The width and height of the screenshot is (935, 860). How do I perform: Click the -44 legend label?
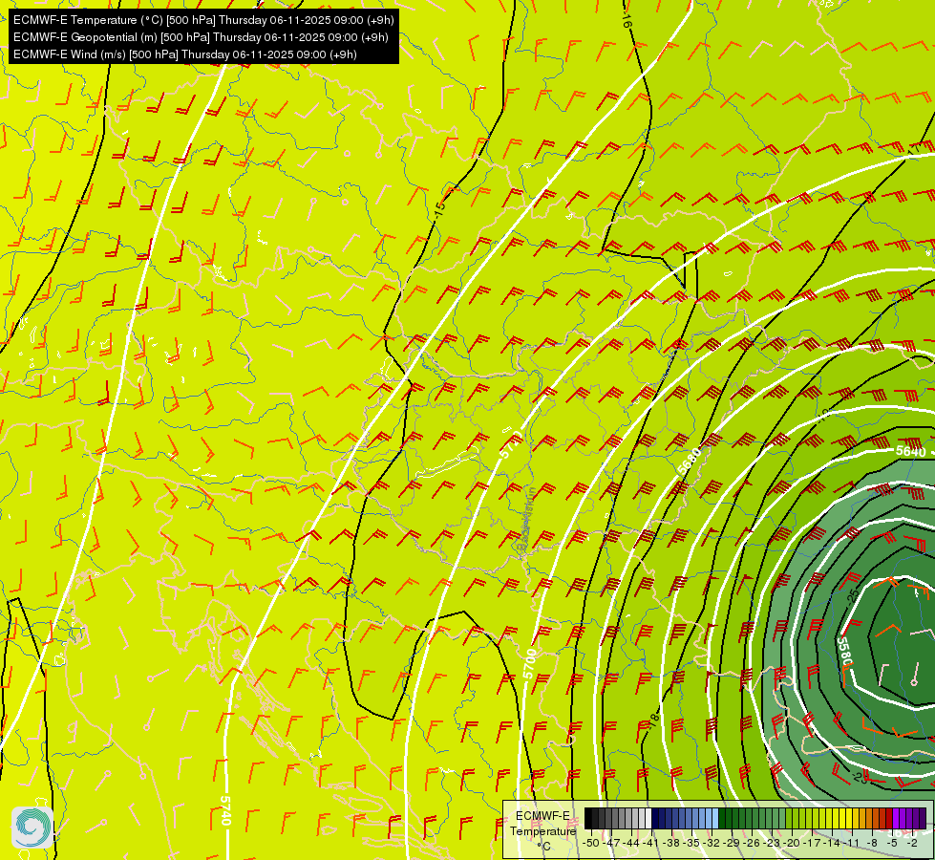631,843
